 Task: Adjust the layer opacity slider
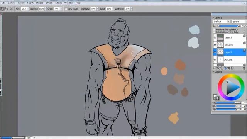tap(229, 26)
